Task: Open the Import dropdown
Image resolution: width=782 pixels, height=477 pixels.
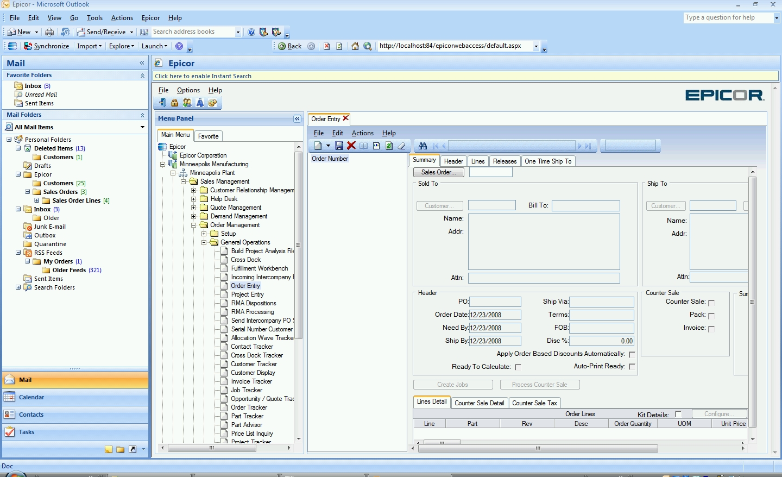Action: [90, 46]
